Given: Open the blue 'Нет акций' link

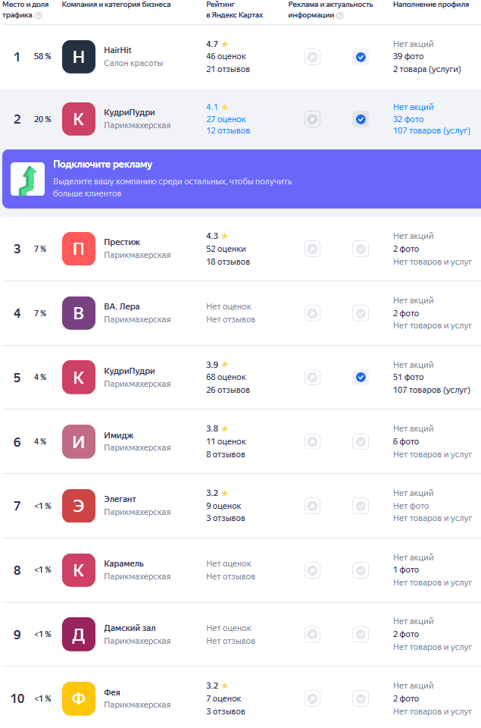Looking at the screenshot, I should click(414, 107).
